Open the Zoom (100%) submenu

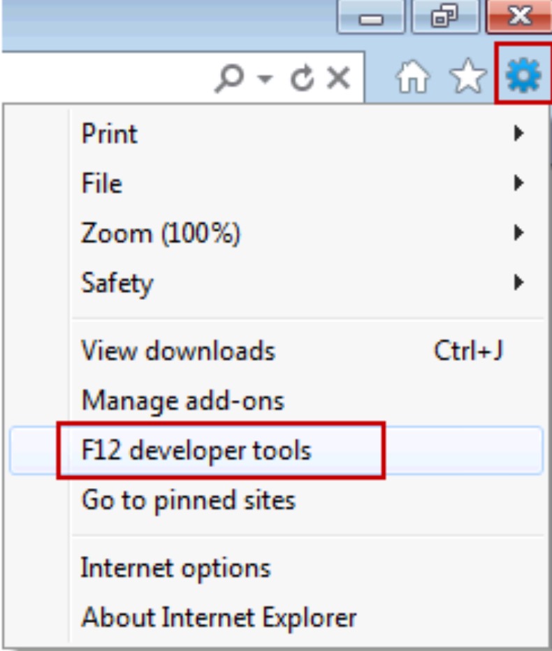(161, 234)
